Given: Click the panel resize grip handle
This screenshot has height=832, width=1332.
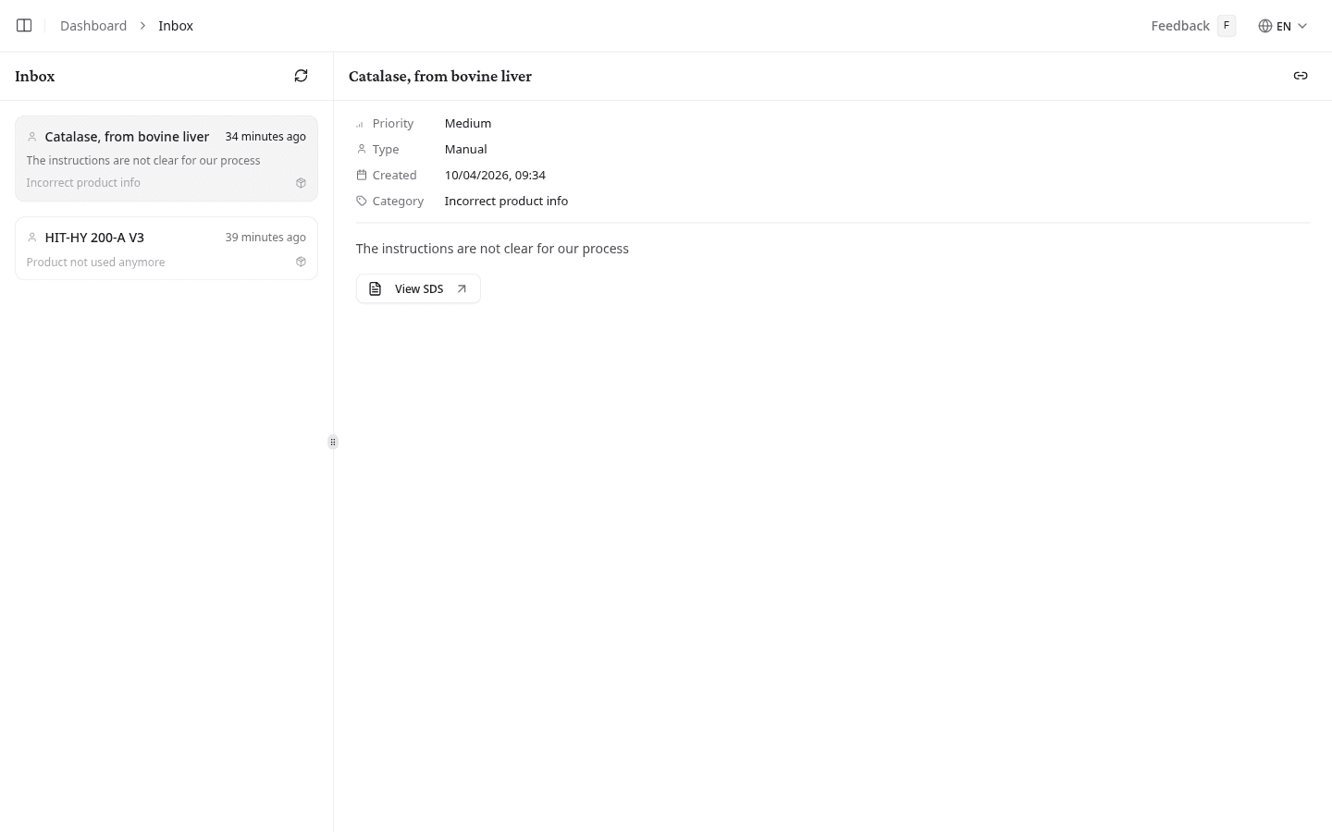Looking at the screenshot, I should pos(332,442).
